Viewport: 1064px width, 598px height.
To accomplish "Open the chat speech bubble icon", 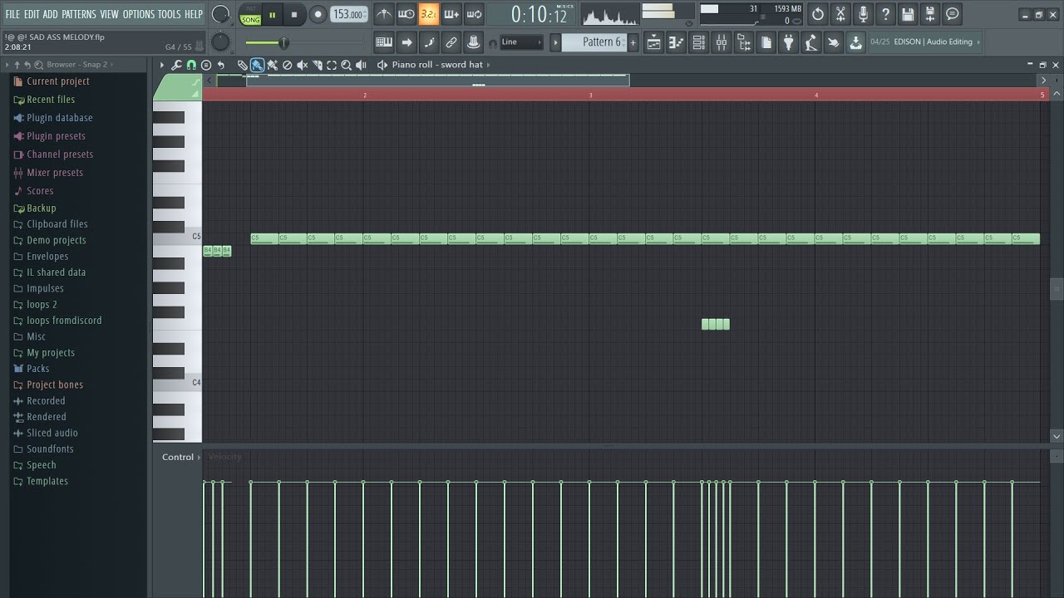I will (x=953, y=14).
